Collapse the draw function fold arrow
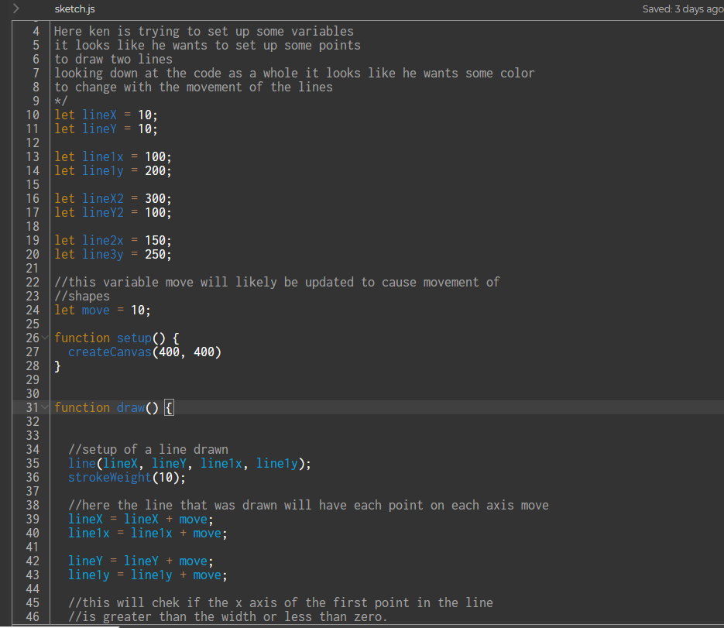This screenshot has height=628, width=724. click(x=46, y=408)
